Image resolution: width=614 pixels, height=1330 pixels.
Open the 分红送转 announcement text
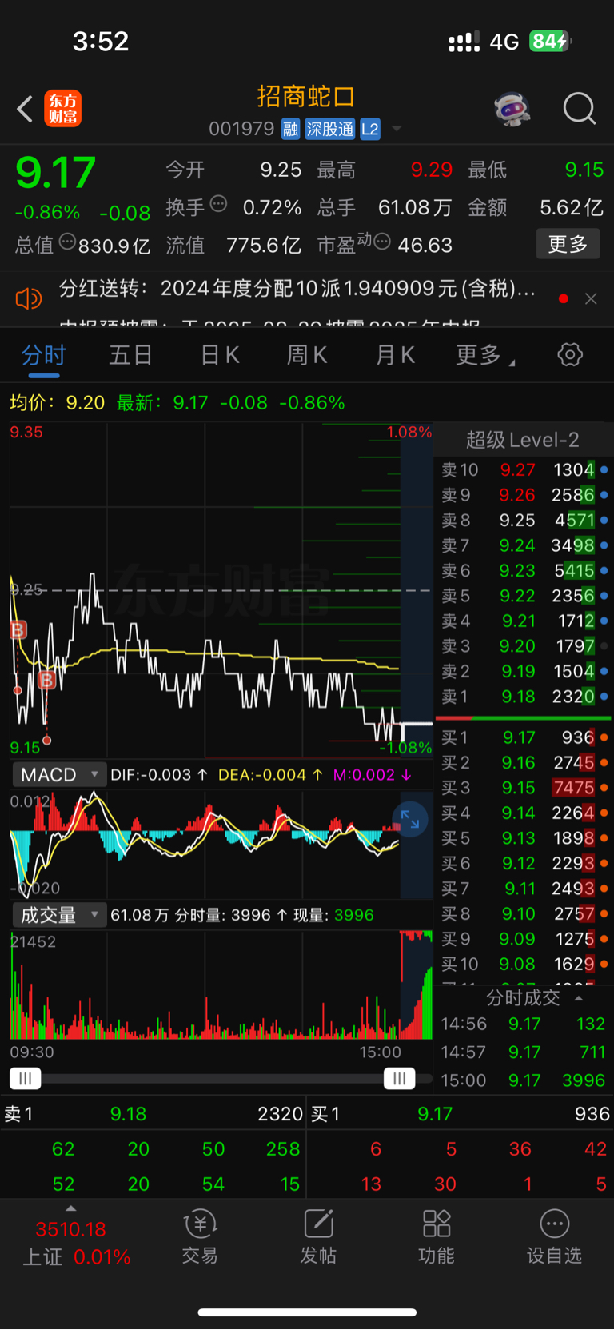(297, 289)
